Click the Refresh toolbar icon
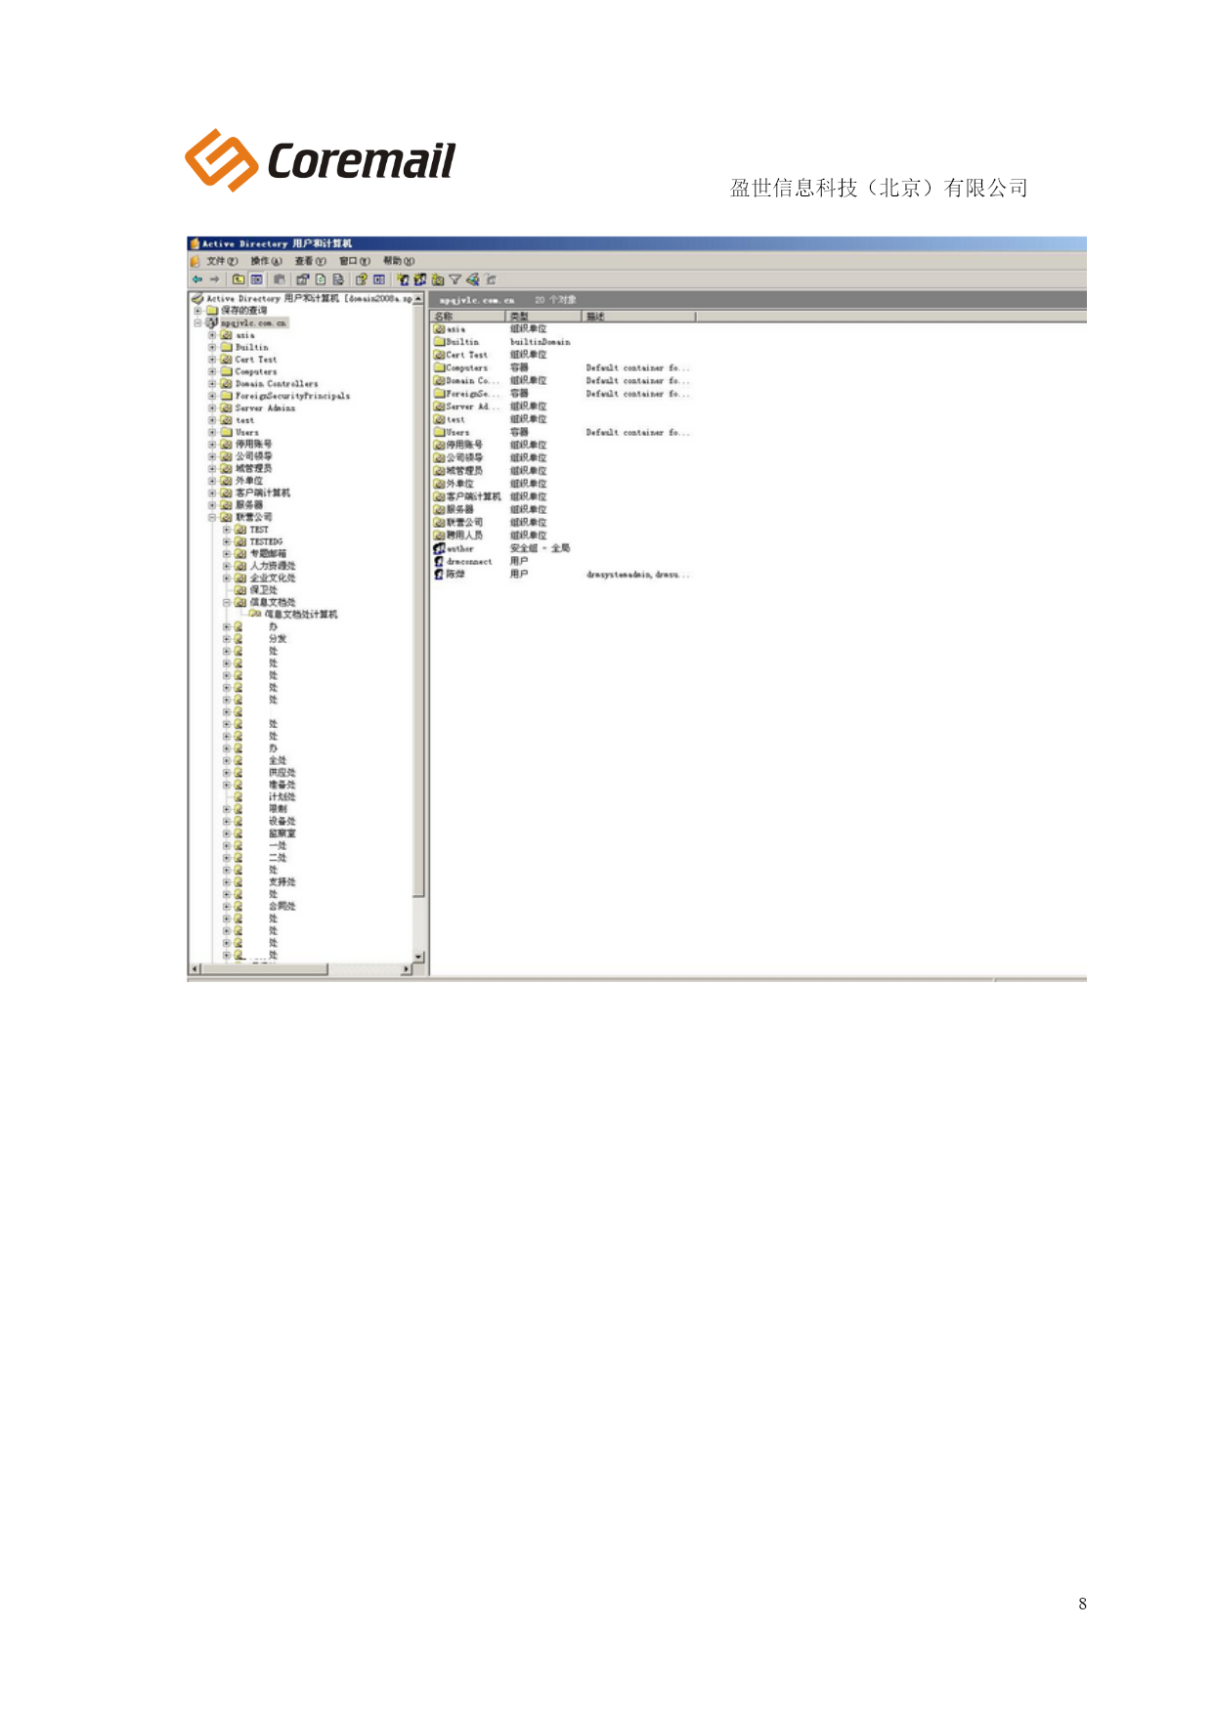 [x=321, y=279]
